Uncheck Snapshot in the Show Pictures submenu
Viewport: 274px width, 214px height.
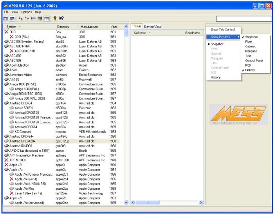click(255, 37)
